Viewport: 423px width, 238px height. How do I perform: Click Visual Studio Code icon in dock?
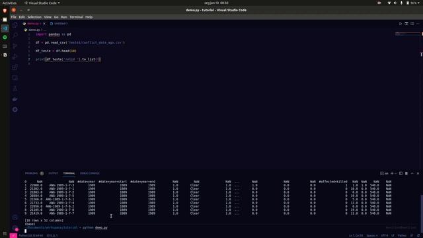pos(5,28)
